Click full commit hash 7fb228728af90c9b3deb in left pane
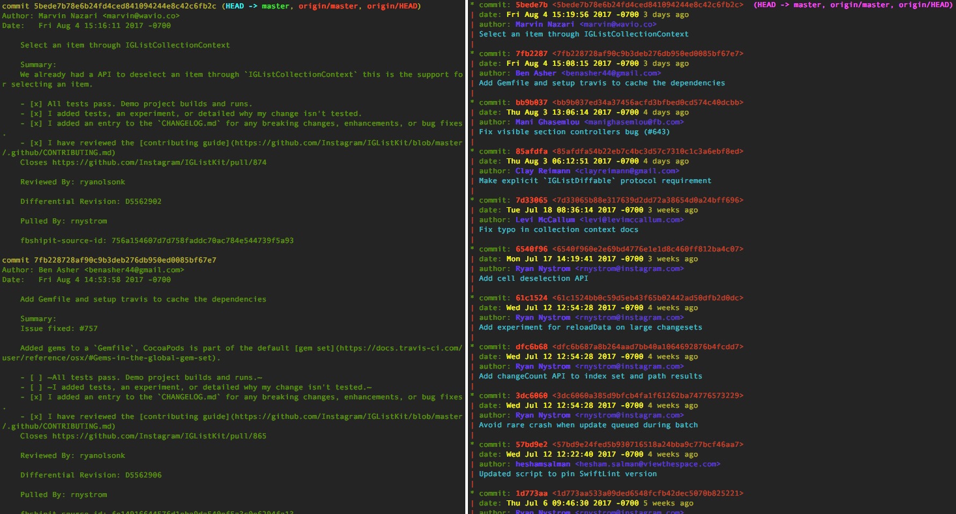The width and height of the screenshot is (956, 514). (125, 260)
